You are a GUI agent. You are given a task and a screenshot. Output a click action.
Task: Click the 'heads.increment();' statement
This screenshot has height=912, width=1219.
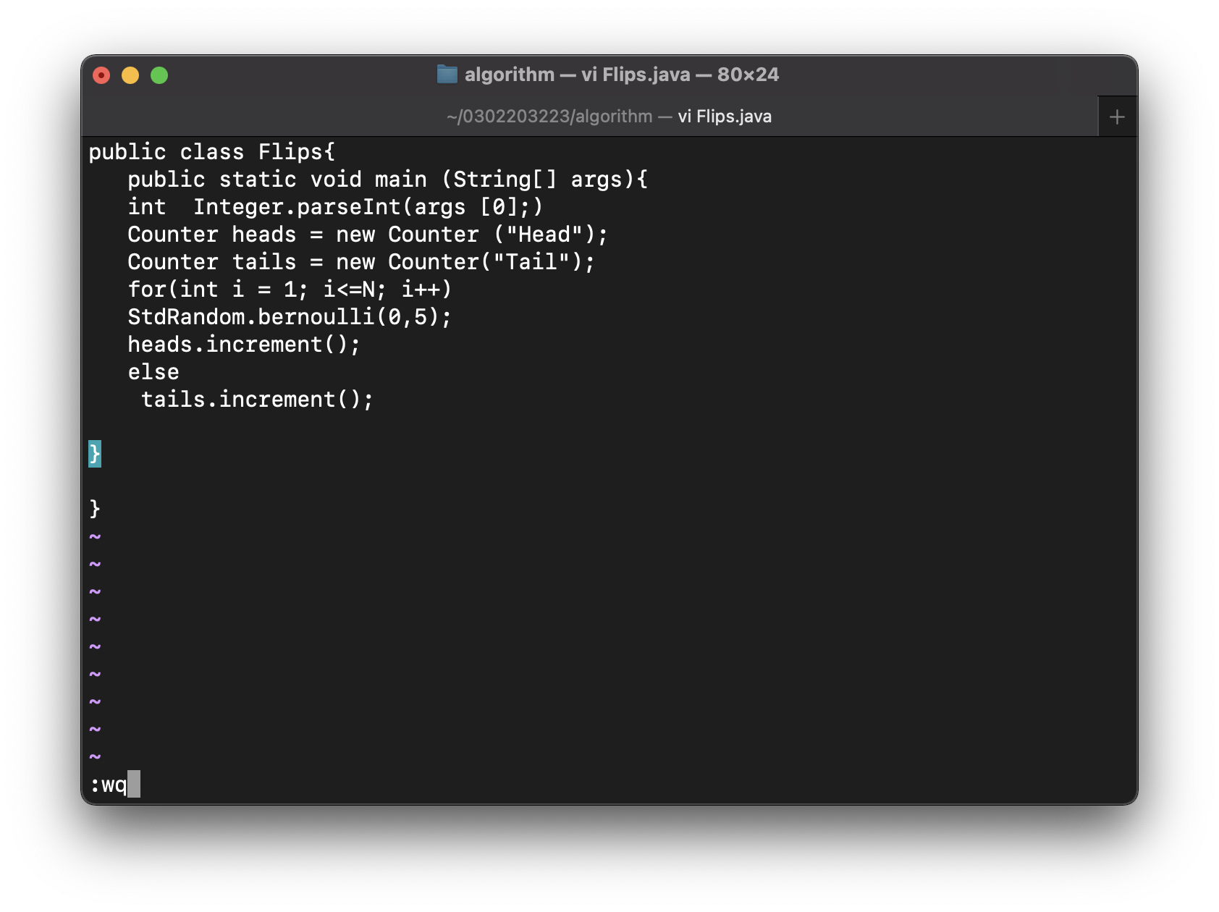pos(244,345)
